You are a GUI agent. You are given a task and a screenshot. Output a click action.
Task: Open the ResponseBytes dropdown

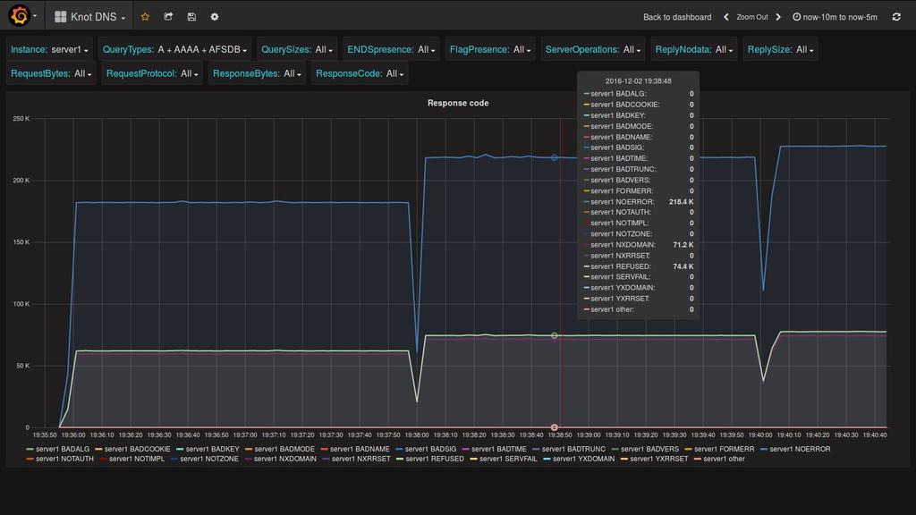(293, 73)
